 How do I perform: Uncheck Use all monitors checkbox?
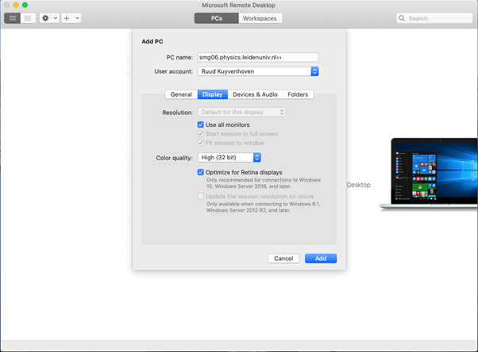coord(201,124)
